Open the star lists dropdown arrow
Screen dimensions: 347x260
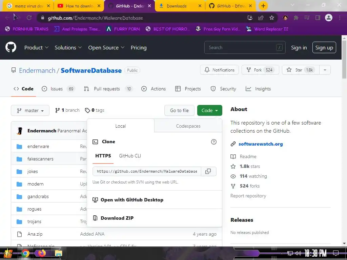[325, 70]
